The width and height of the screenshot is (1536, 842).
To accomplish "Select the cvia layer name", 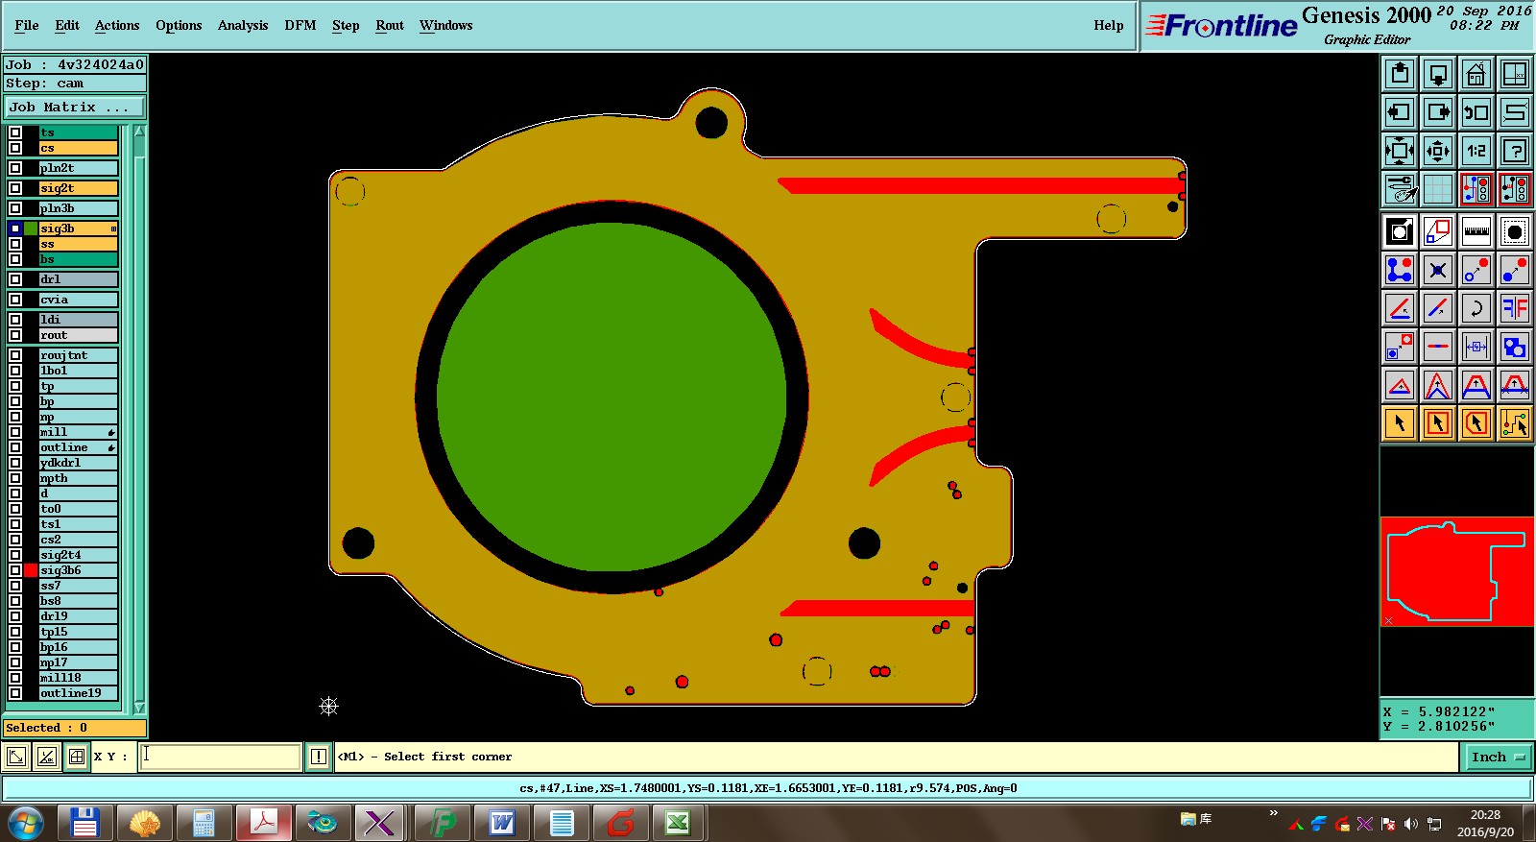I will (x=78, y=300).
